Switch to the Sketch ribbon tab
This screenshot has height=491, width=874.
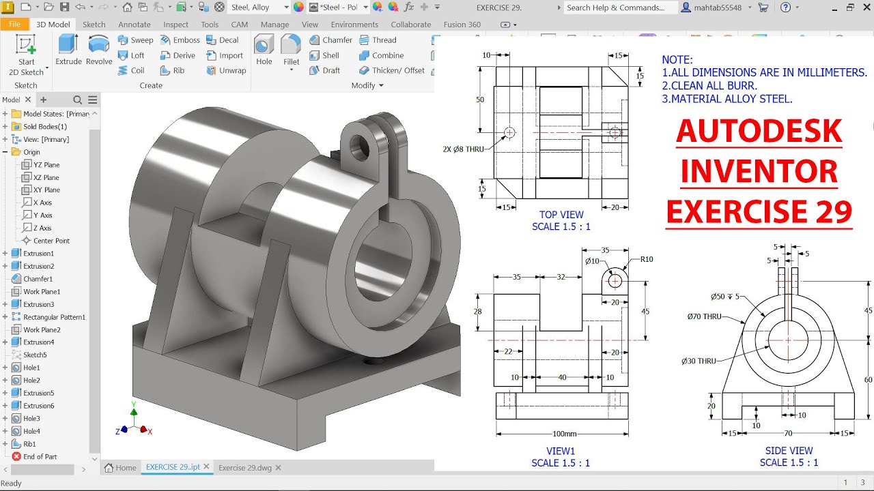(94, 24)
